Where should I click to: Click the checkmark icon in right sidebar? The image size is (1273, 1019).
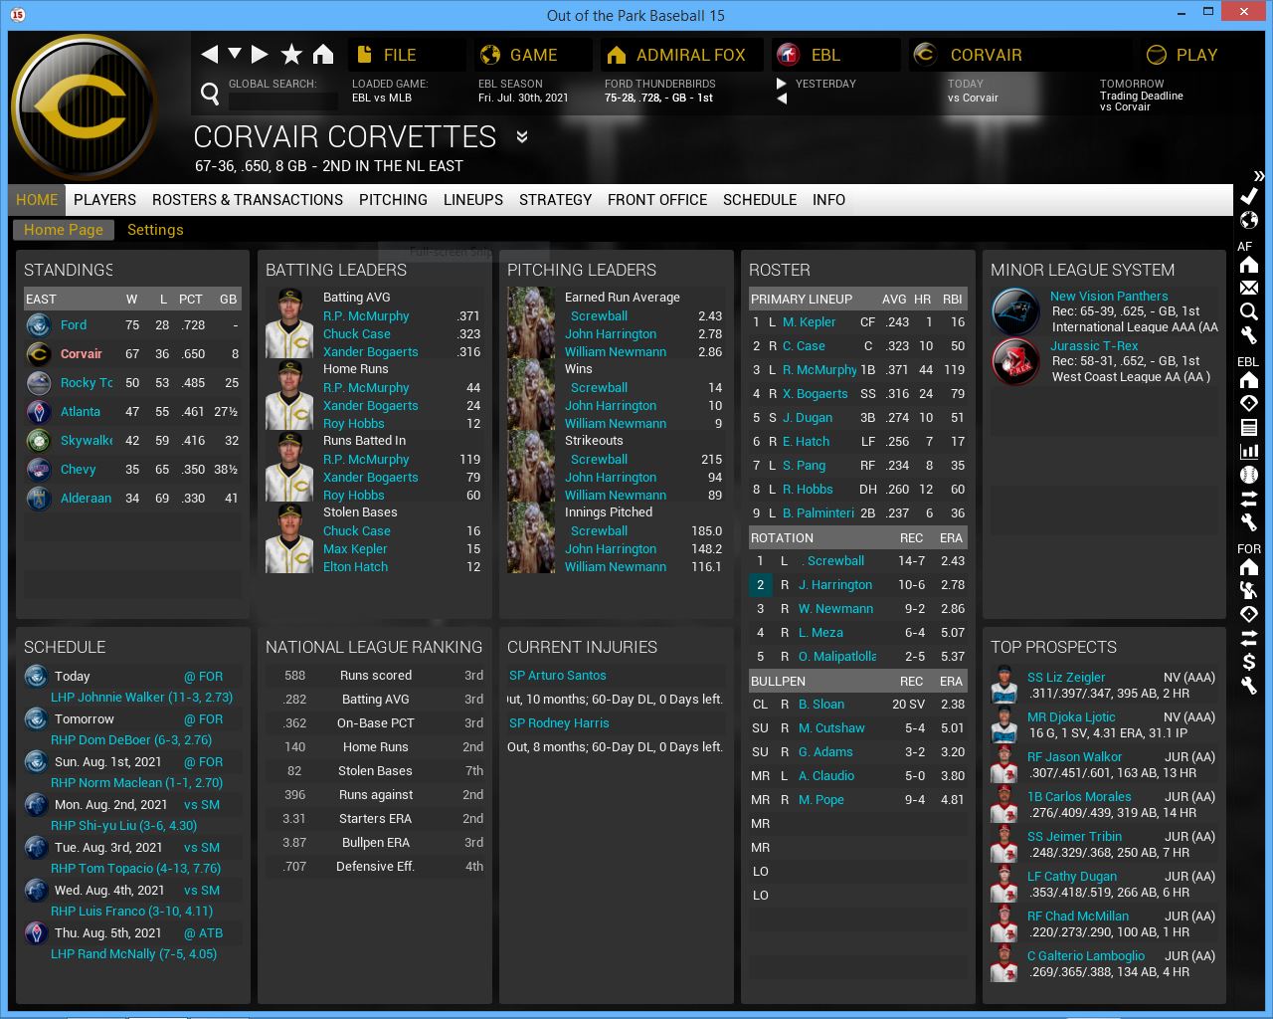(1249, 196)
